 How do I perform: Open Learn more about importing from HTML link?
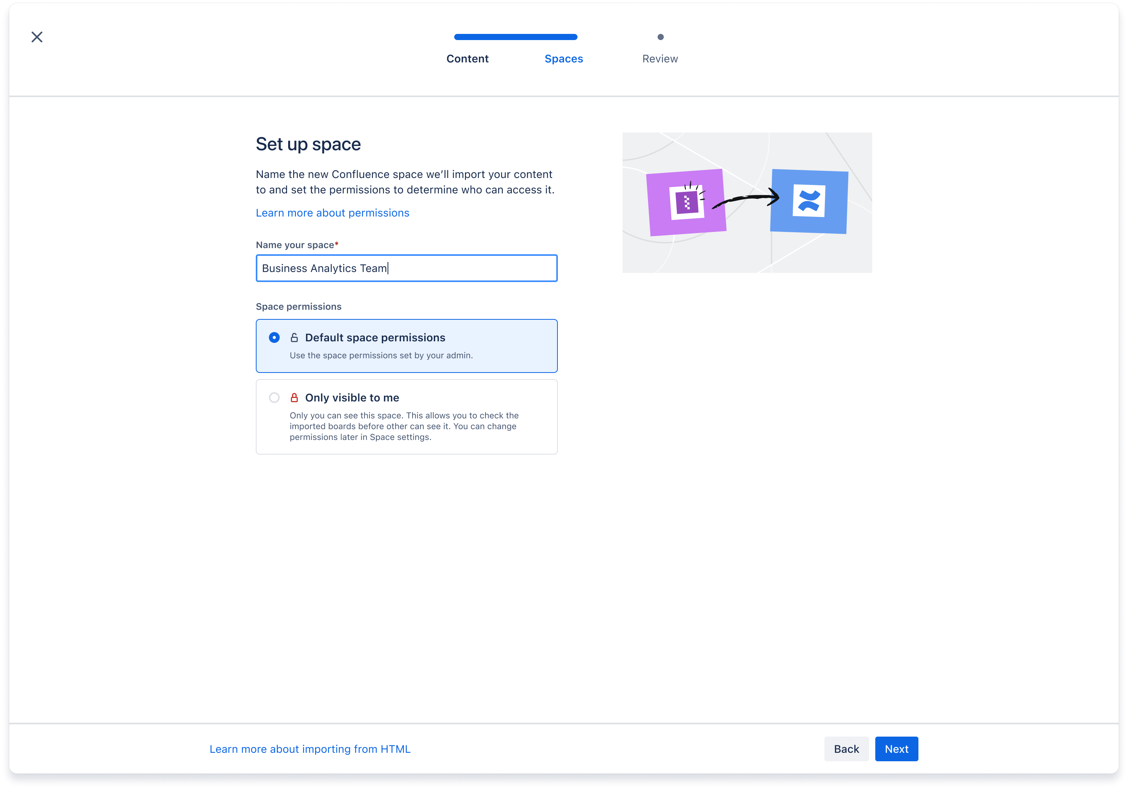310,749
